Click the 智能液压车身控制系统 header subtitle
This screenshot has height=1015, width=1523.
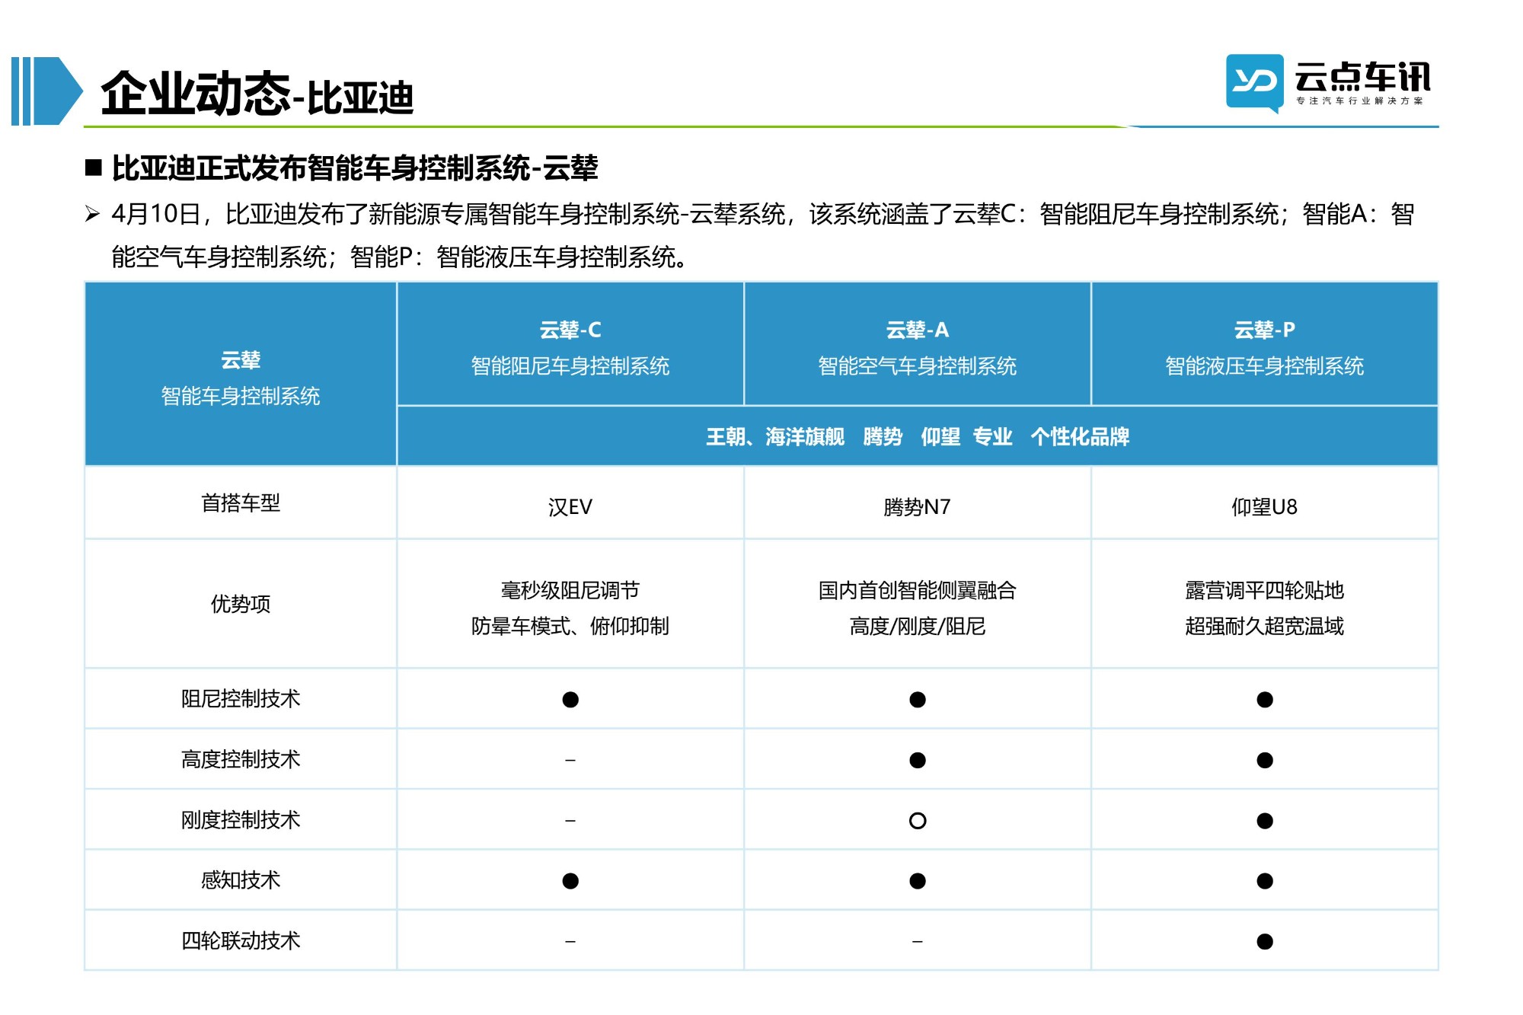point(1265,366)
